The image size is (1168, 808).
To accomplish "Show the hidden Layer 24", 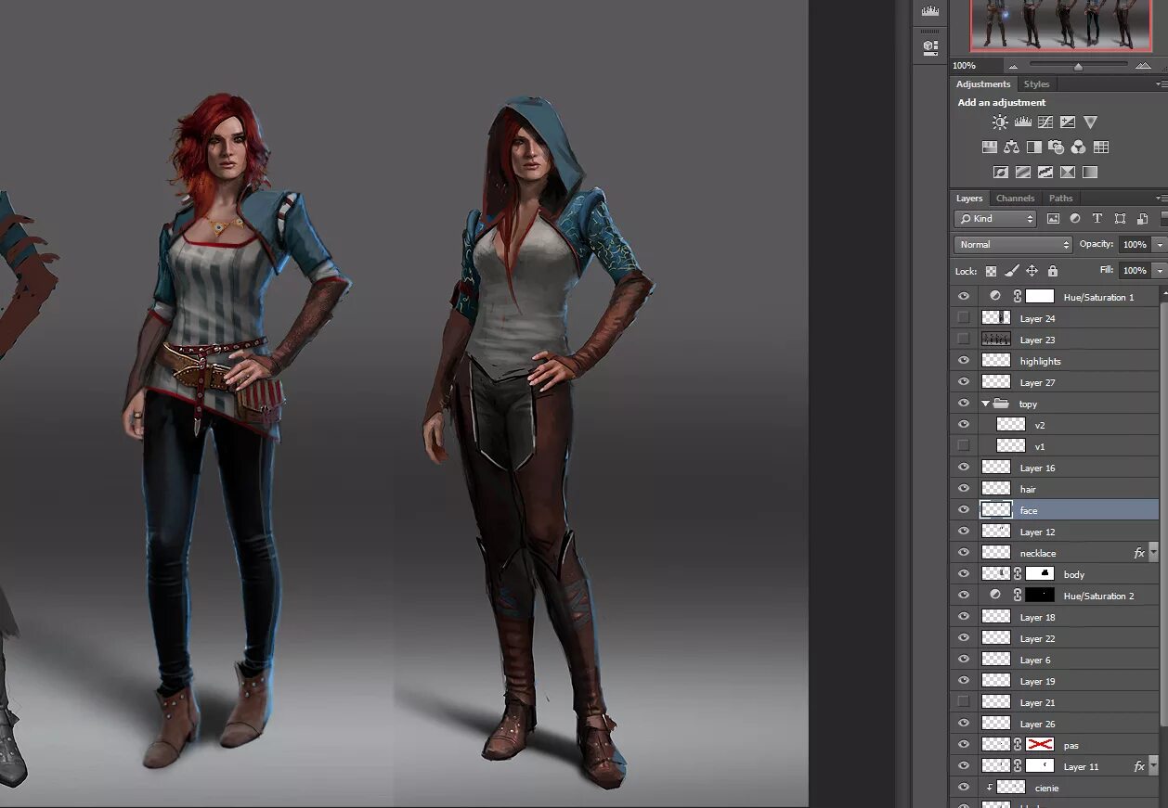I will (964, 318).
